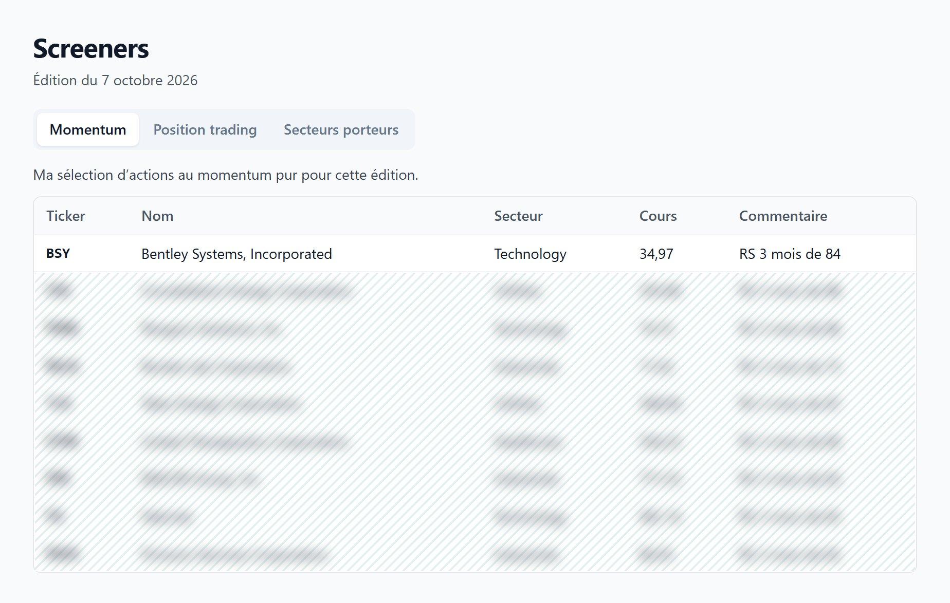Switch to the Position trading tab
Image resolution: width=950 pixels, height=603 pixels.
(x=205, y=129)
